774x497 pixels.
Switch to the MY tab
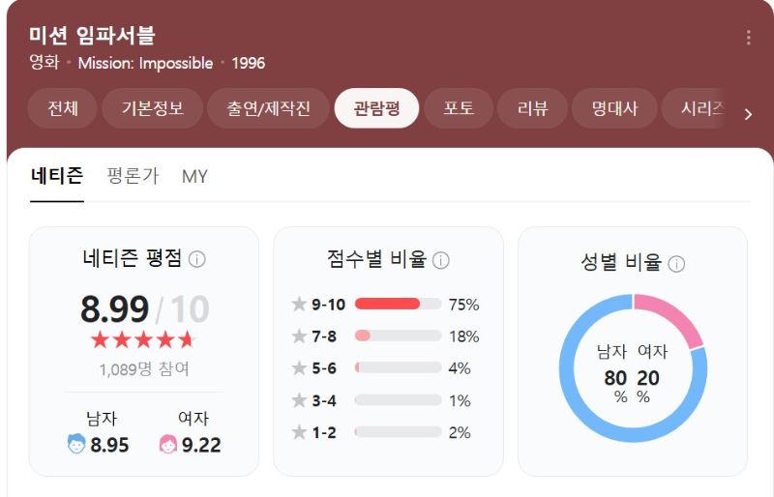click(194, 177)
